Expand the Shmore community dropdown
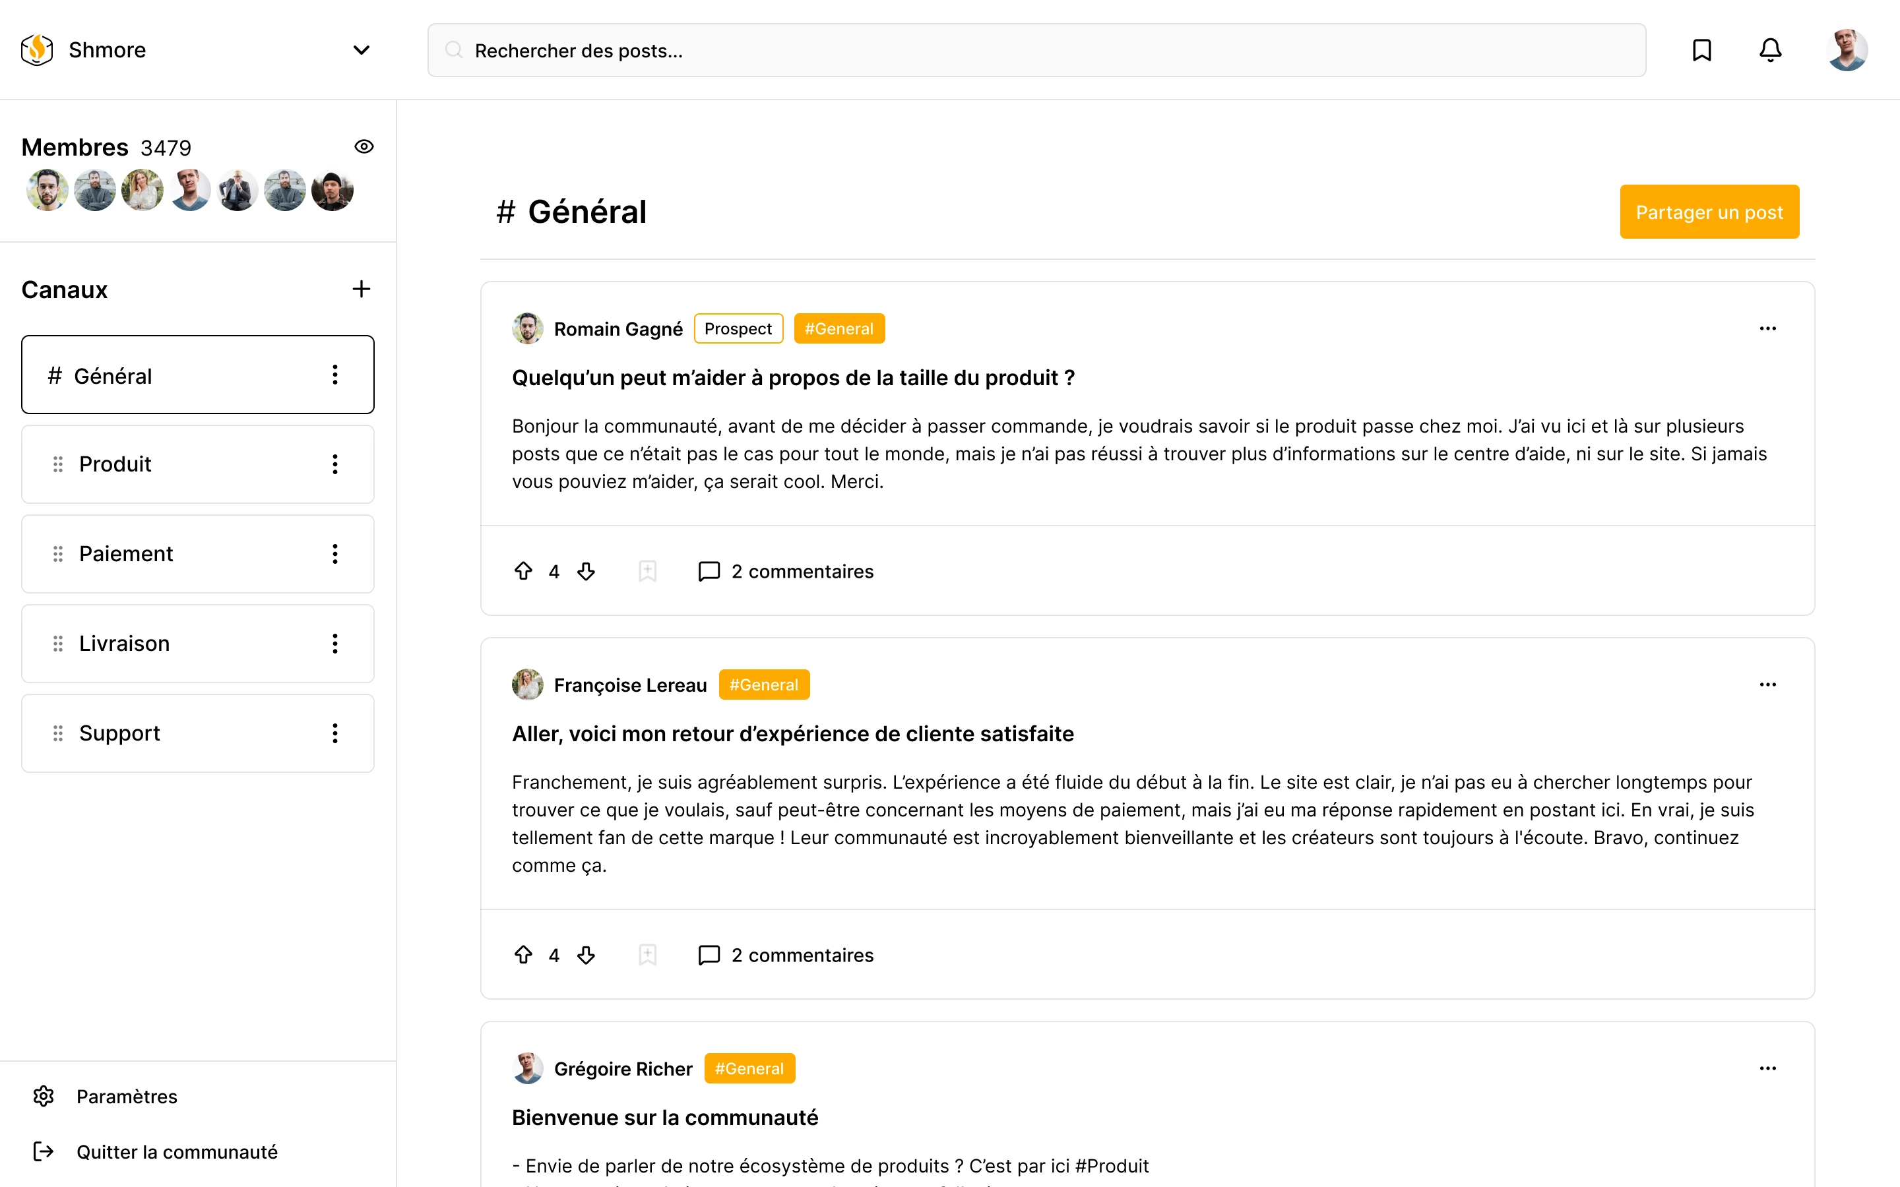Screen dimensions: 1900x1187 [361, 50]
